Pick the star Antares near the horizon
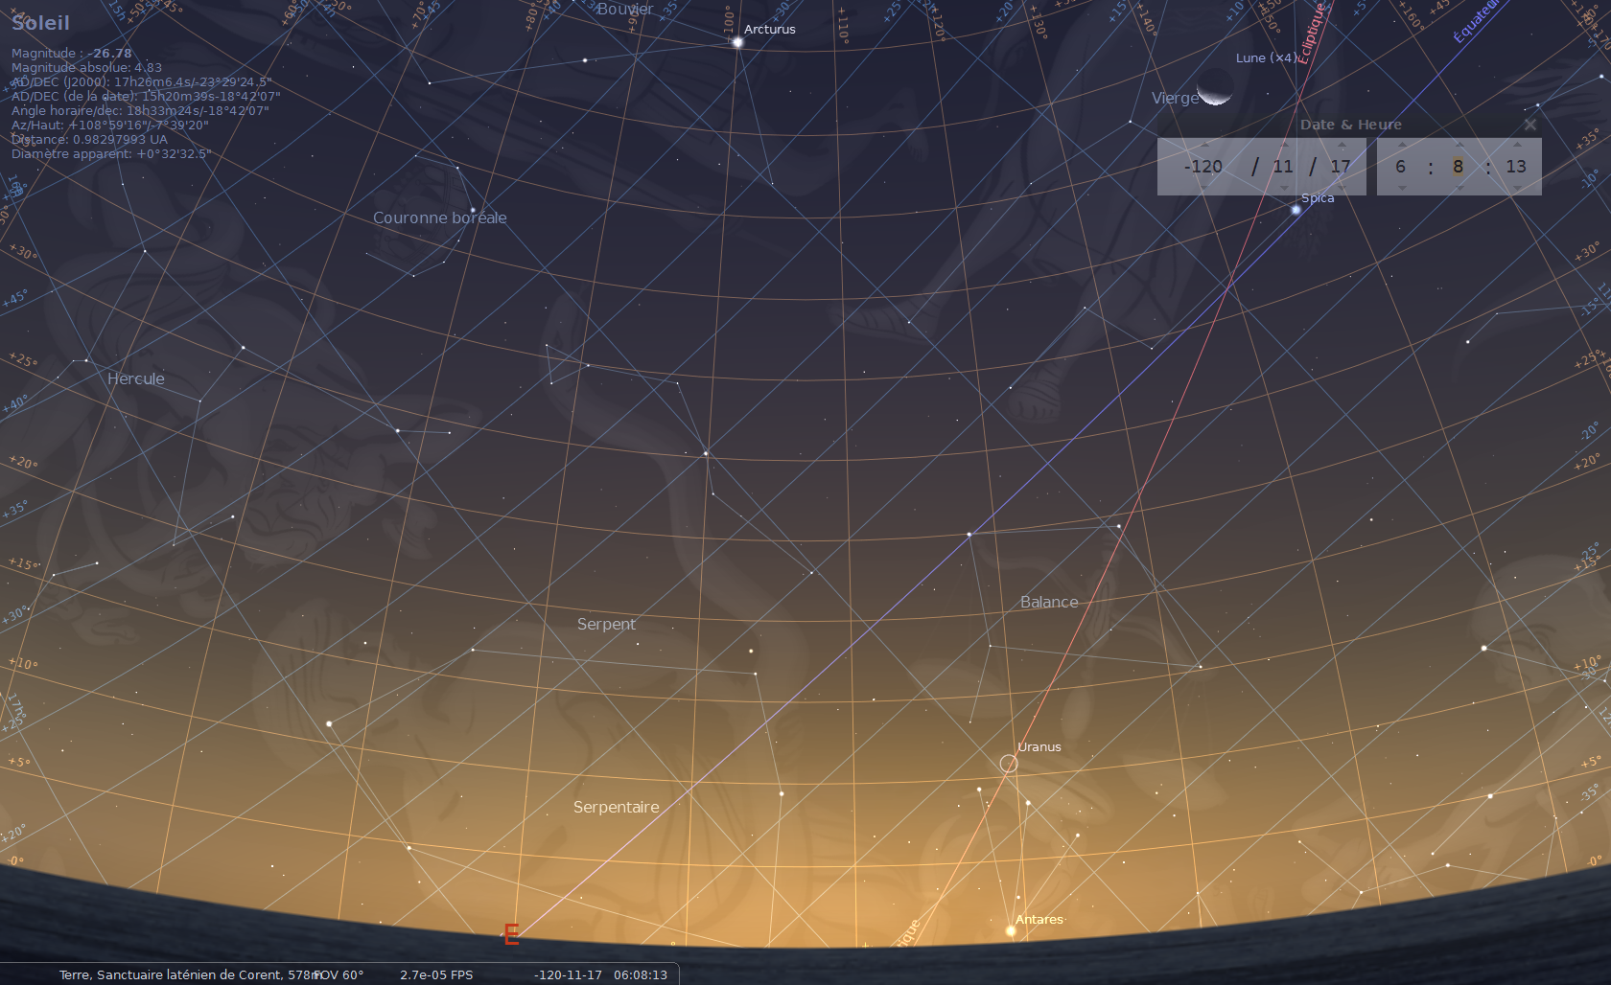The width and height of the screenshot is (1611, 985). click(x=1010, y=930)
